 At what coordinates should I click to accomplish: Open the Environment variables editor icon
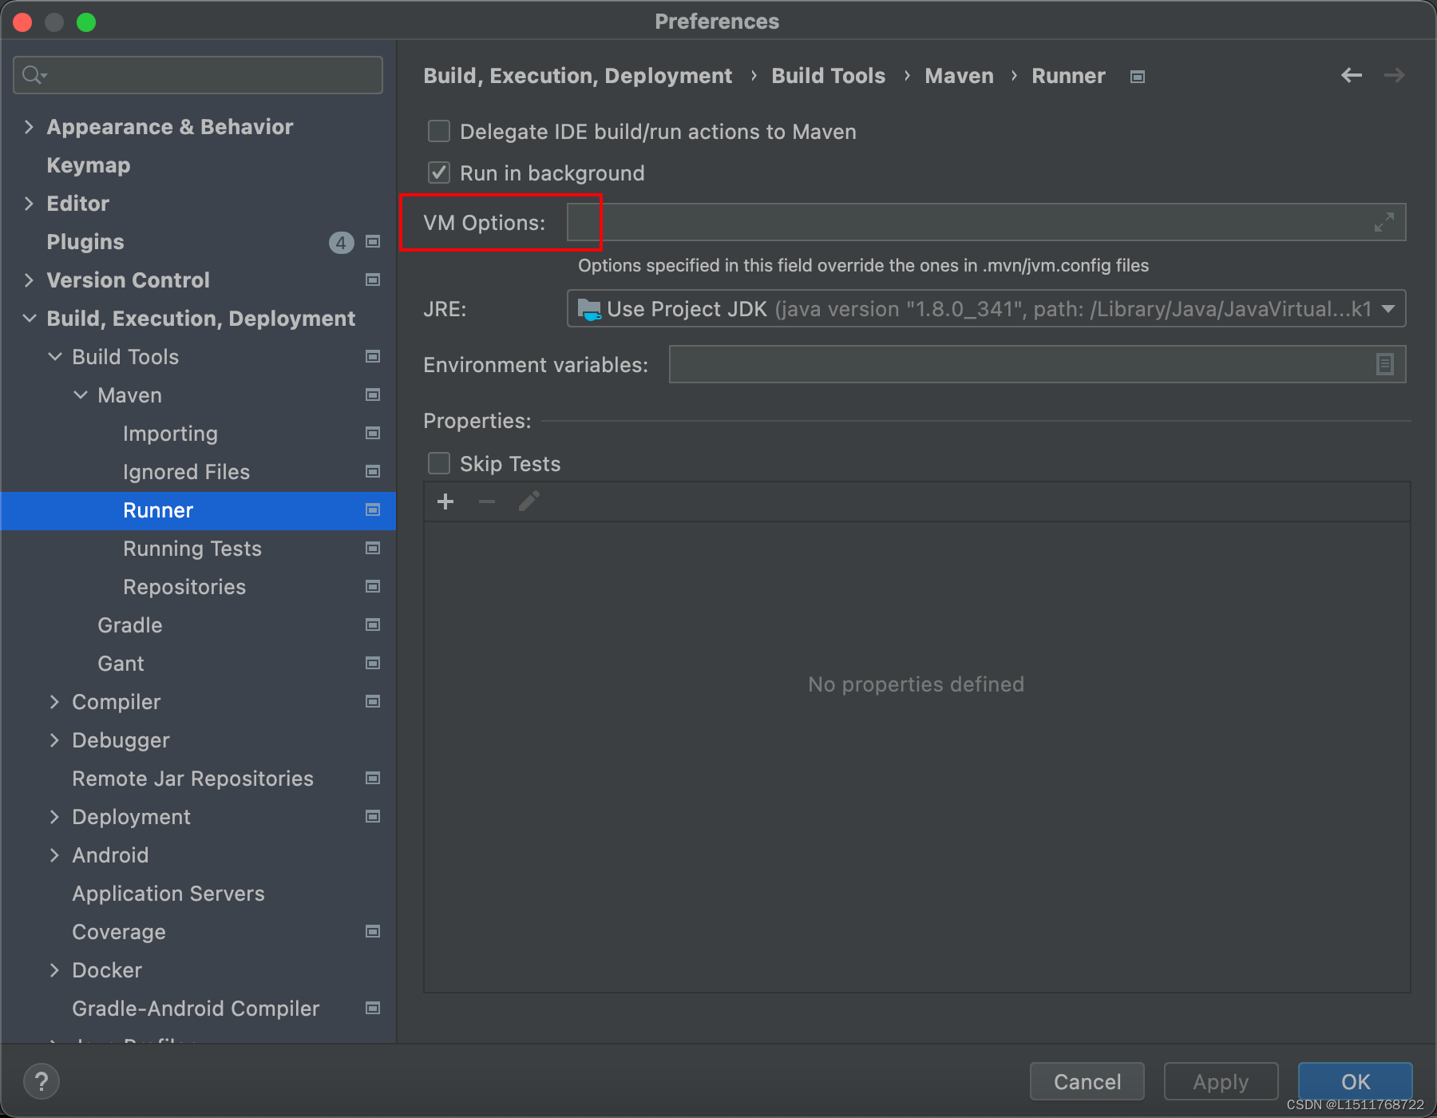coord(1384,364)
